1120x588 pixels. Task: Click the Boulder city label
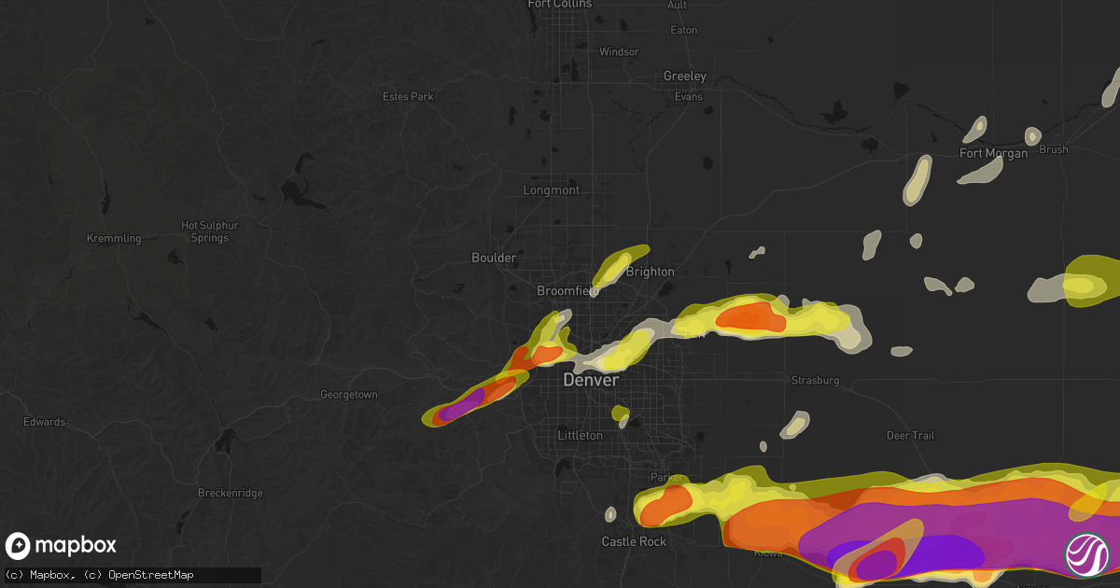click(494, 258)
